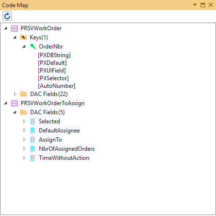The height and width of the screenshot is (216, 216).
Task: Collapse the Keys(1) node
Action: coord(15,37)
